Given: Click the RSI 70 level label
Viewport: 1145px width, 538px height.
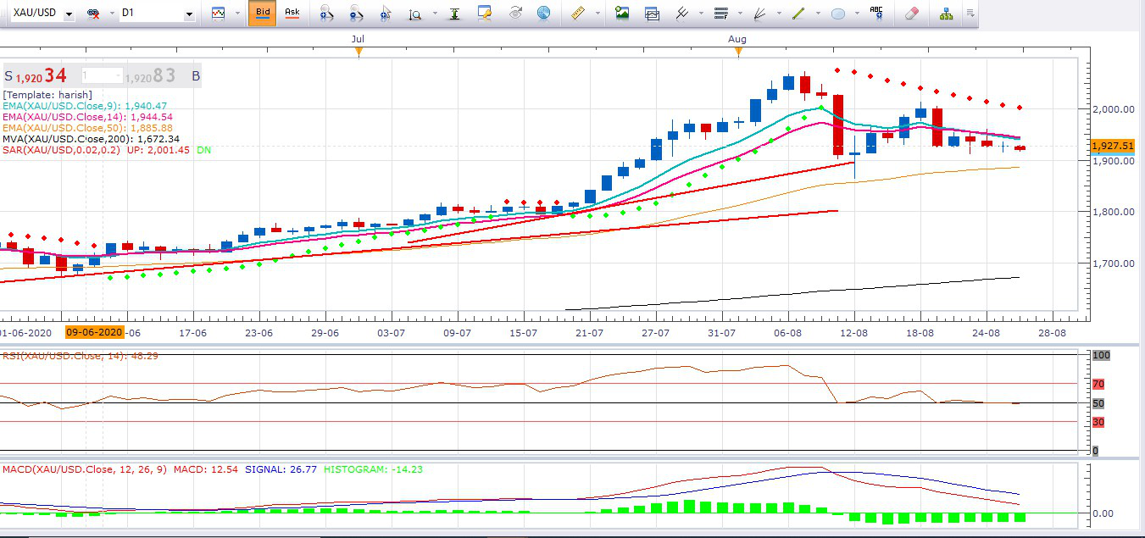Looking at the screenshot, I should (1098, 385).
